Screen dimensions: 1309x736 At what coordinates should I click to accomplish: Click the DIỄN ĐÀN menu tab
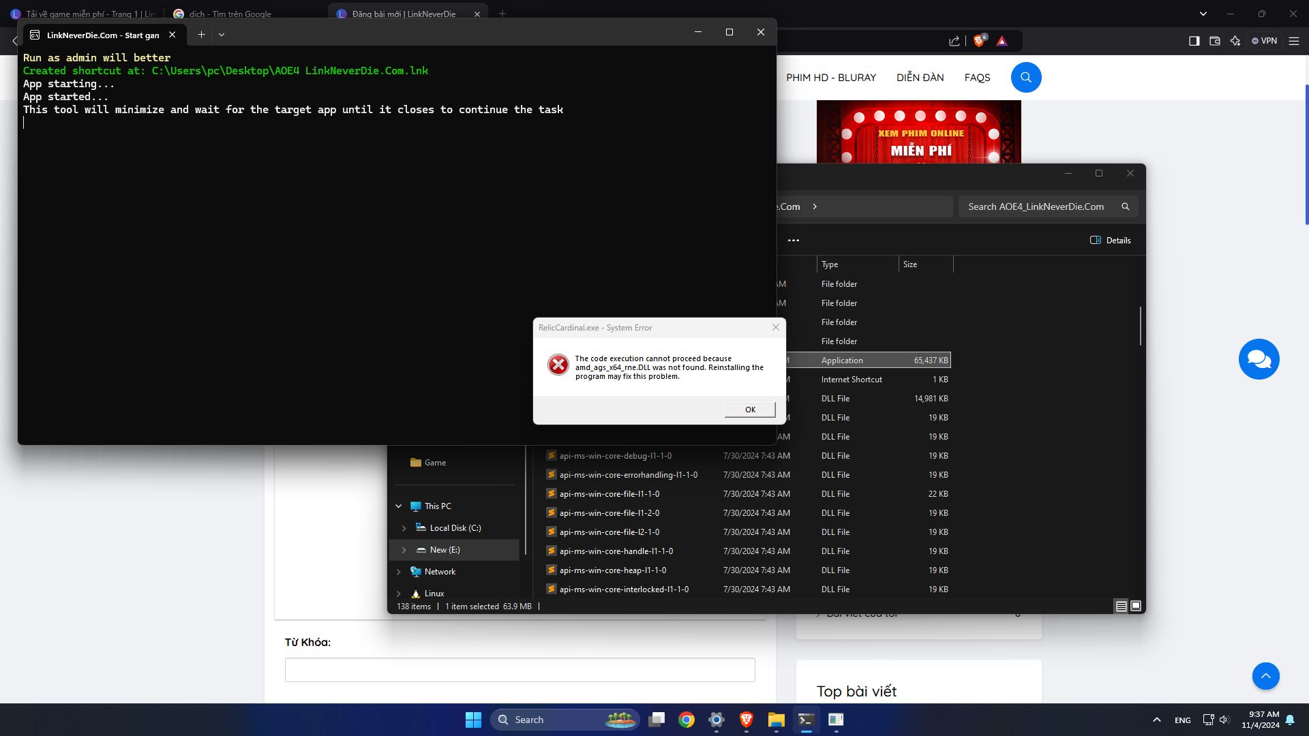coord(920,77)
